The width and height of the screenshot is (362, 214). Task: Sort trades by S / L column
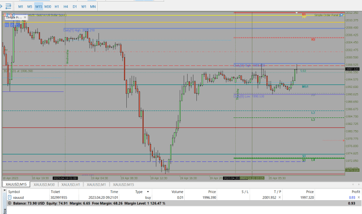tap(245, 192)
